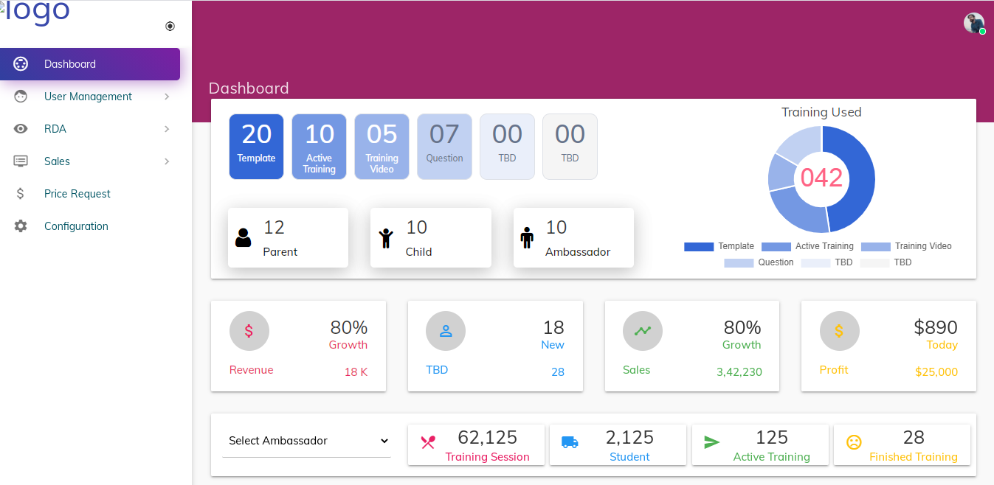This screenshot has height=485, width=994.
Task: Expand the User Management submenu chevron
Action: coord(167,97)
